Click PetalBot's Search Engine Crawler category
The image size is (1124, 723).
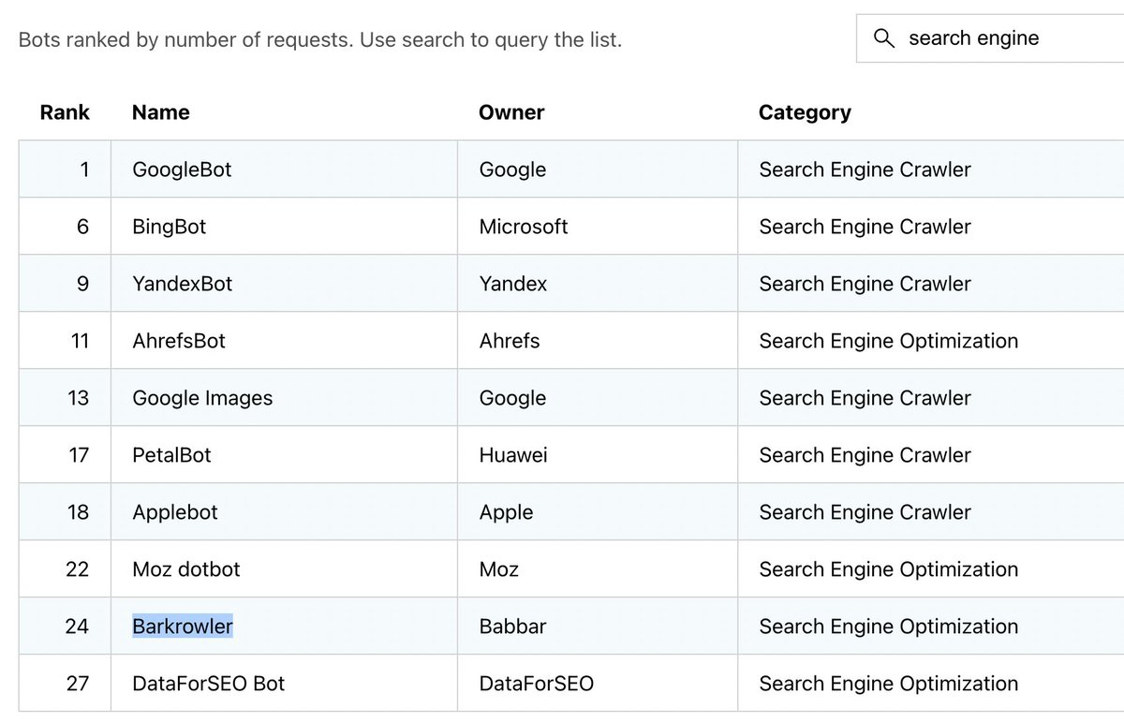pos(865,455)
